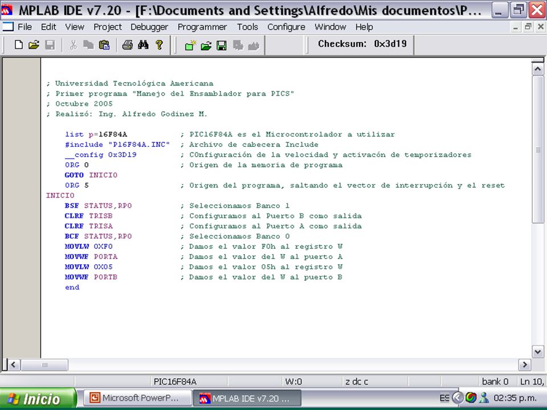Click the yellow question mark help icon
The image size is (547, 410).
pos(159,44)
